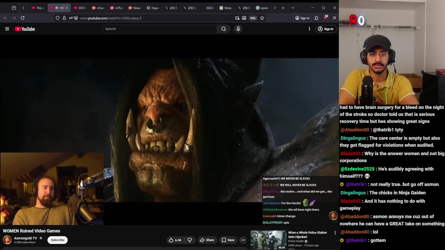Save the video to a playlist
445x250 pixels.
[x=228, y=240]
